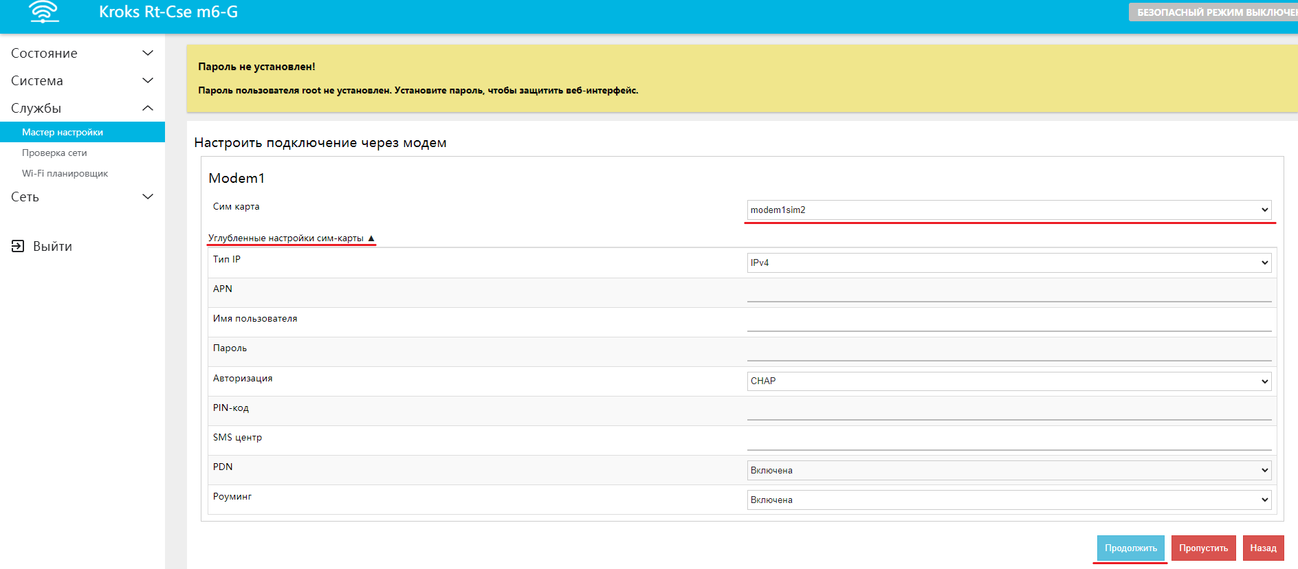Open Проверка сети page
This screenshot has width=1298, height=569.
coord(54,153)
